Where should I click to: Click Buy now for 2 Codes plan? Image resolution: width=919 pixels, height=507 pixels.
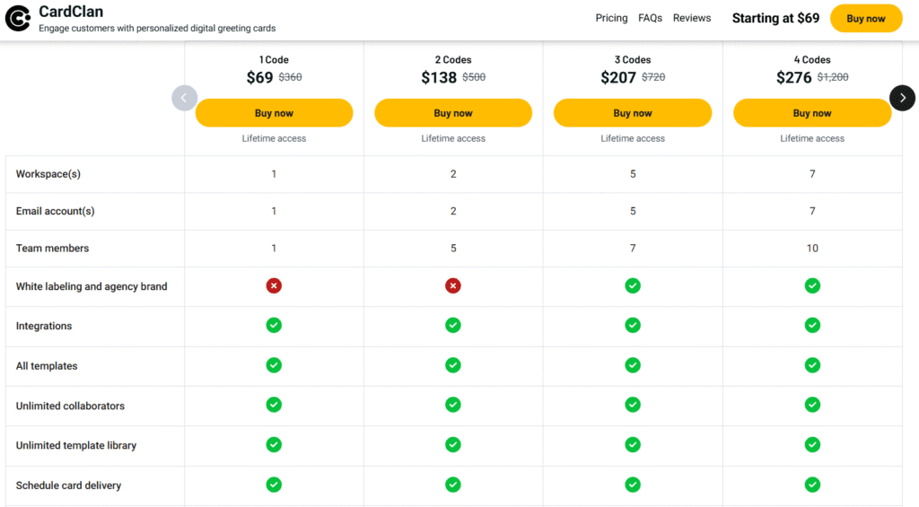[x=453, y=113]
